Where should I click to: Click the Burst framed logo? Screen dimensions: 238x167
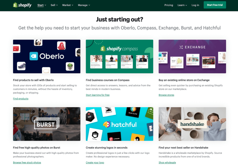47,124
